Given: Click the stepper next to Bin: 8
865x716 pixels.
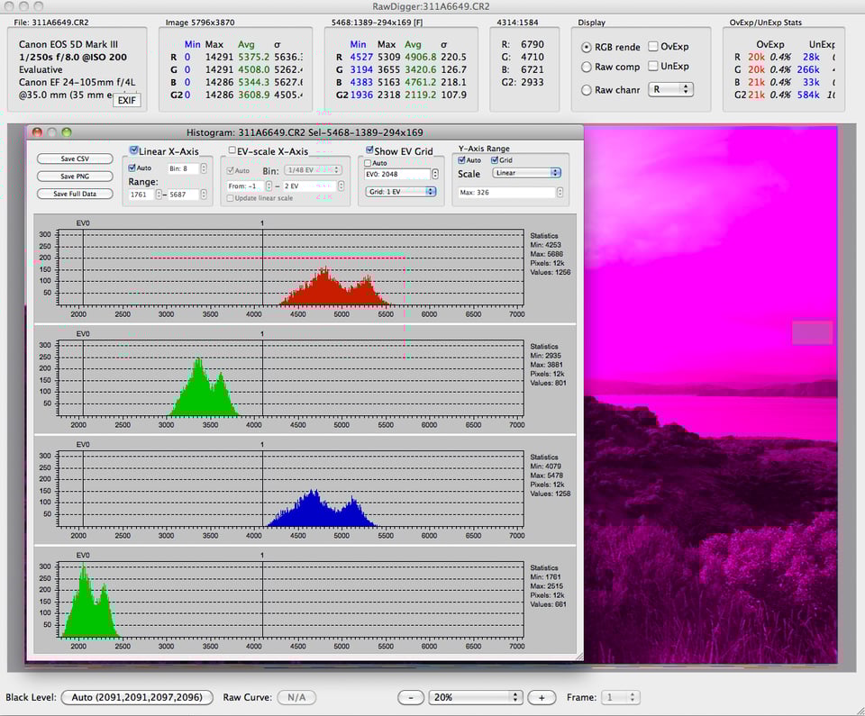Looking at the screenshot, I should tap(204, 168).
